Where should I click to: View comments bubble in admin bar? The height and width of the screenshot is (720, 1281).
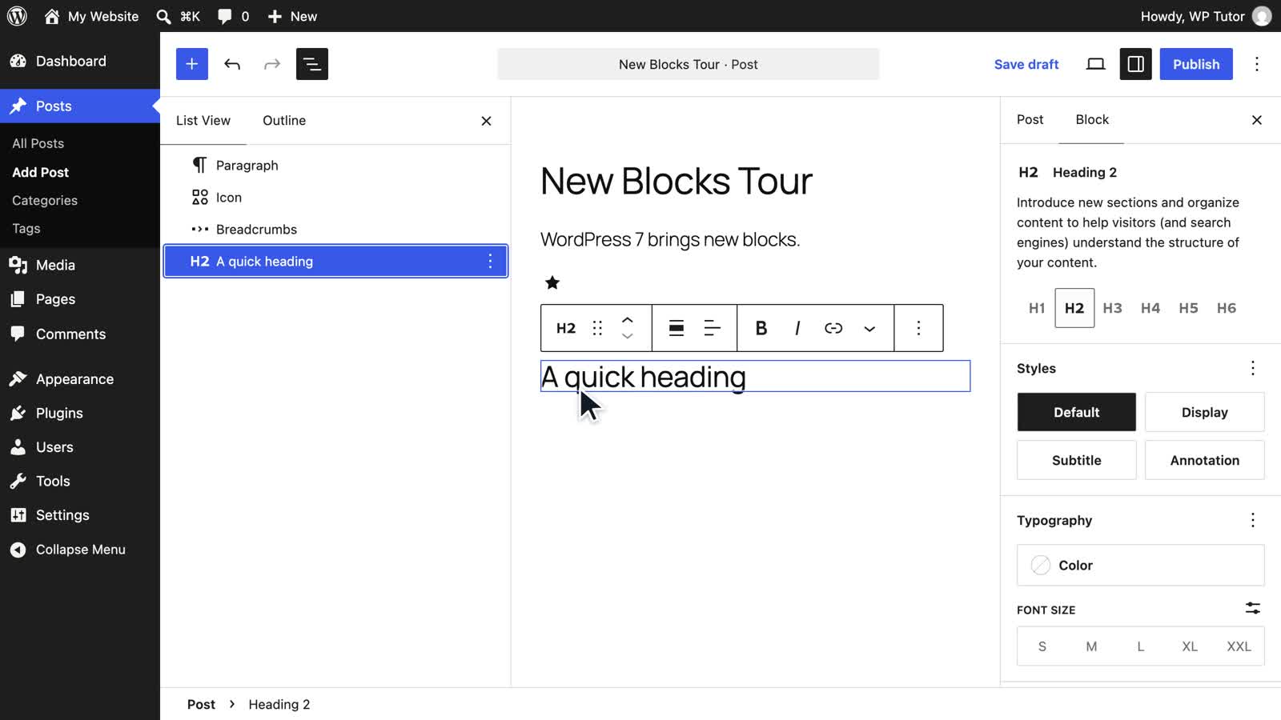coord(233,16)
